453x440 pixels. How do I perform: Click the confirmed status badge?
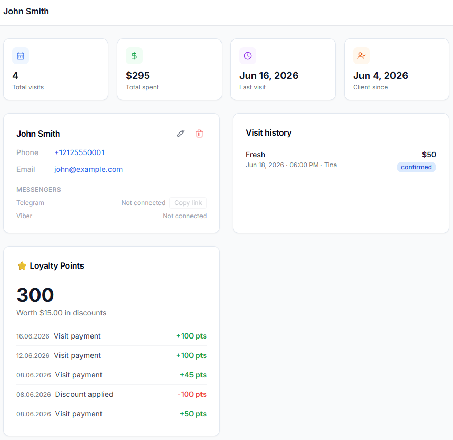(416, 167)
